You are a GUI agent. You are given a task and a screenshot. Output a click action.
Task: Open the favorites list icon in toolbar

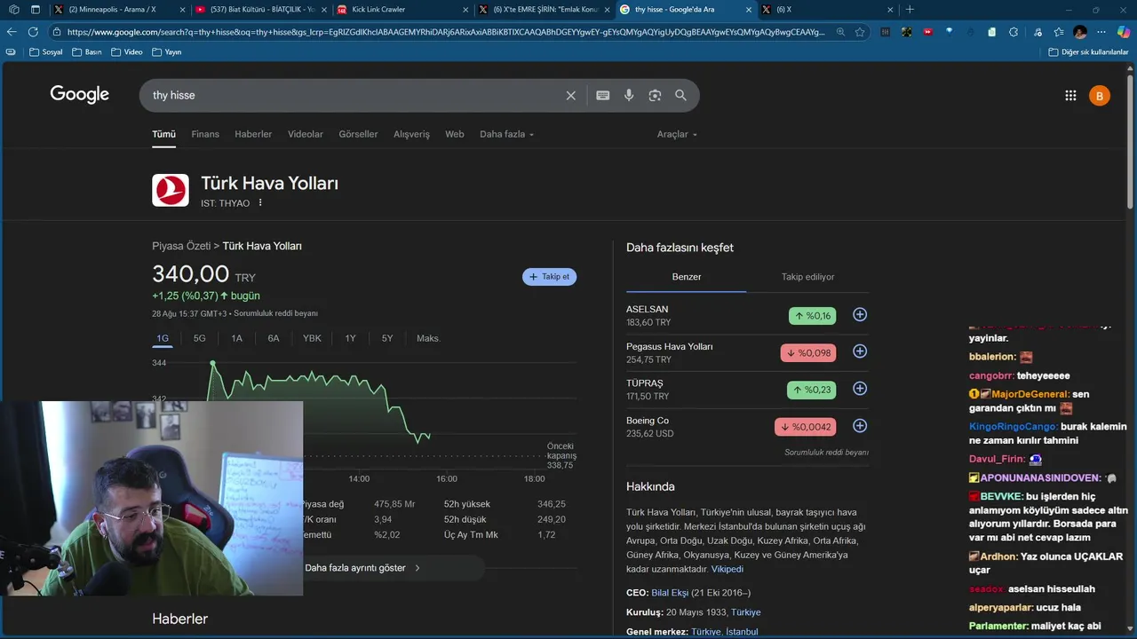coord(1058,32)
